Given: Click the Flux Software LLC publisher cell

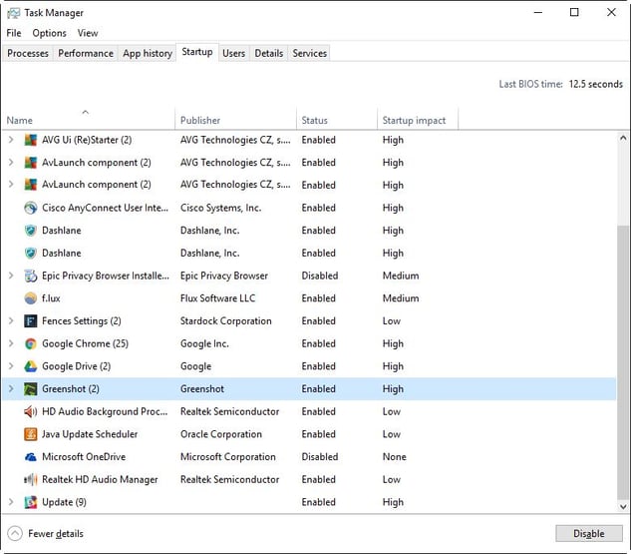Looking at the screenshot, I should [217, 298].
